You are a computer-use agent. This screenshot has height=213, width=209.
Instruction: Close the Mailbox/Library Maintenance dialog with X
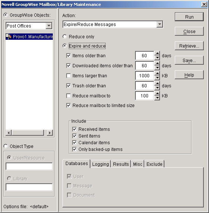[x=204, y=4]
